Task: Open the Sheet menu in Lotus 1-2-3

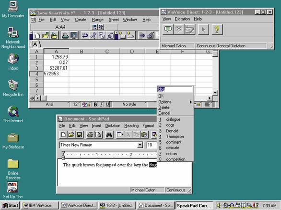Action: coord(114,20)
